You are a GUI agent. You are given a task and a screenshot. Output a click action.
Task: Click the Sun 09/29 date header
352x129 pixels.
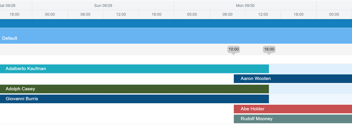click(x=103, y=6)
